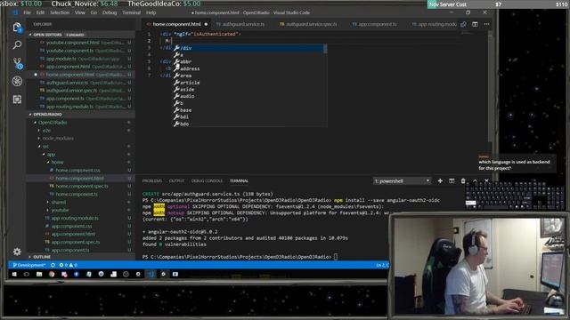
Task: Open the powershell terminal selector dropdown
Action: (x=402, y=180)
